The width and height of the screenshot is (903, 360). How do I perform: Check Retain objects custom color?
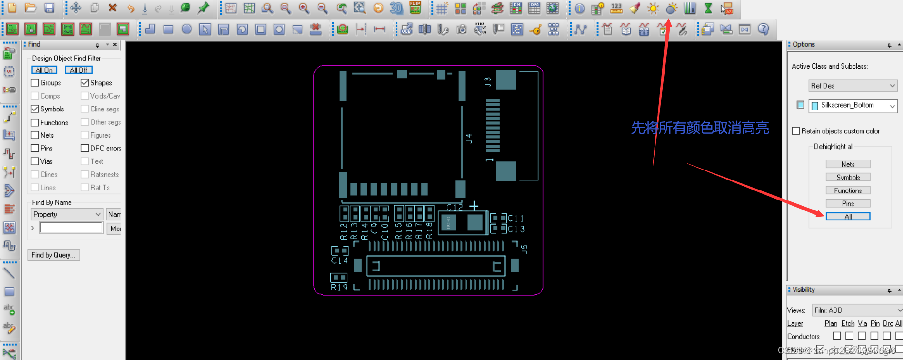pyautogui.click(x=796, y=131)
